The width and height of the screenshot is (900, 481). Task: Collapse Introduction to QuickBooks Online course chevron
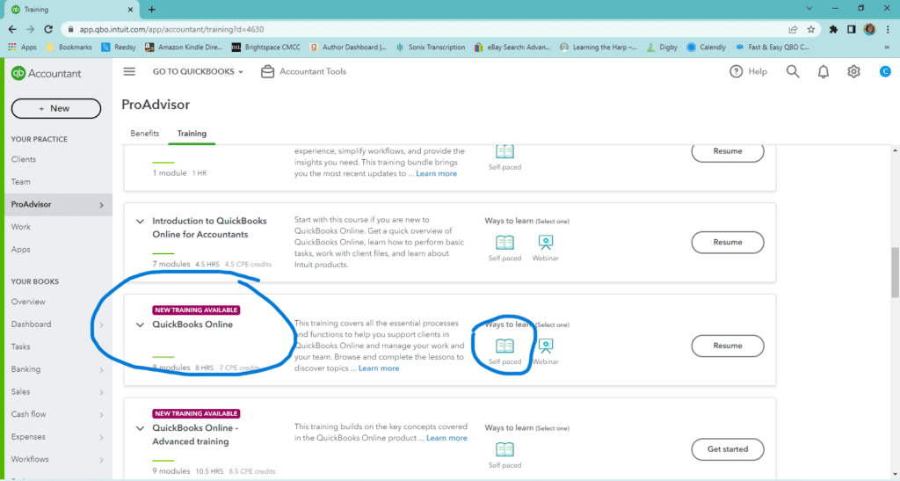pyautogui.click(x=140, y=221)
